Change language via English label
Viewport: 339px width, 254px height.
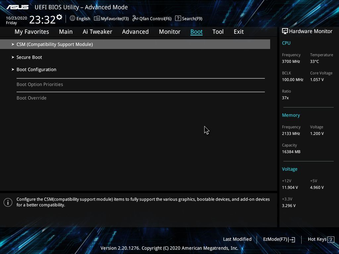click(83, 19)
